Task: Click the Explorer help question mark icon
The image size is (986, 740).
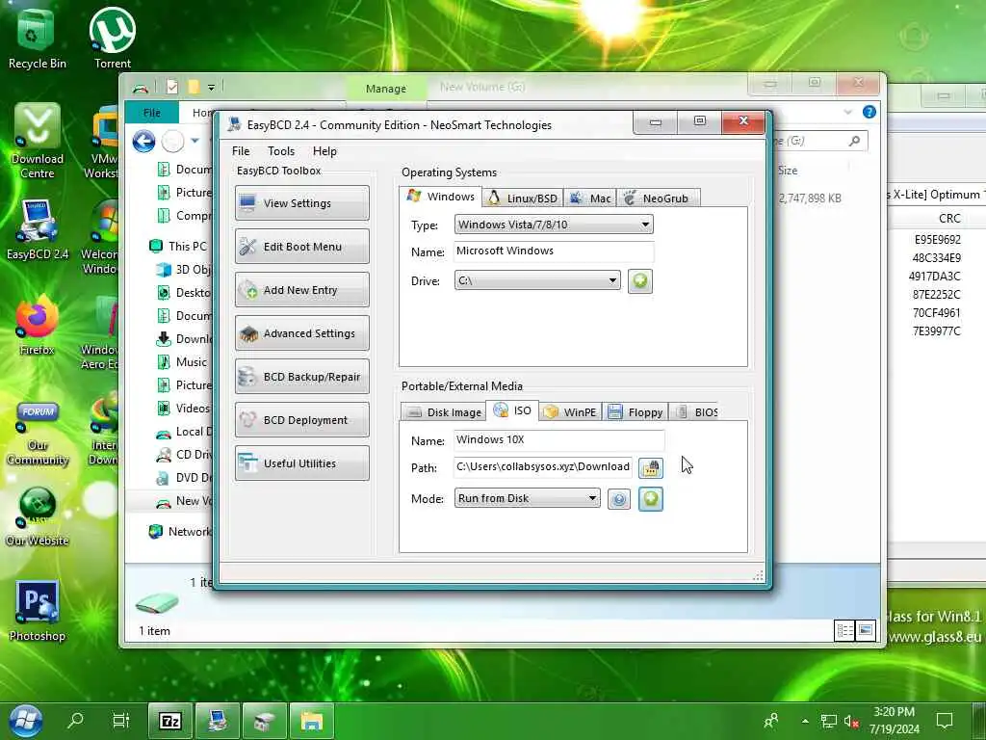Action: [x=869, y=112]
